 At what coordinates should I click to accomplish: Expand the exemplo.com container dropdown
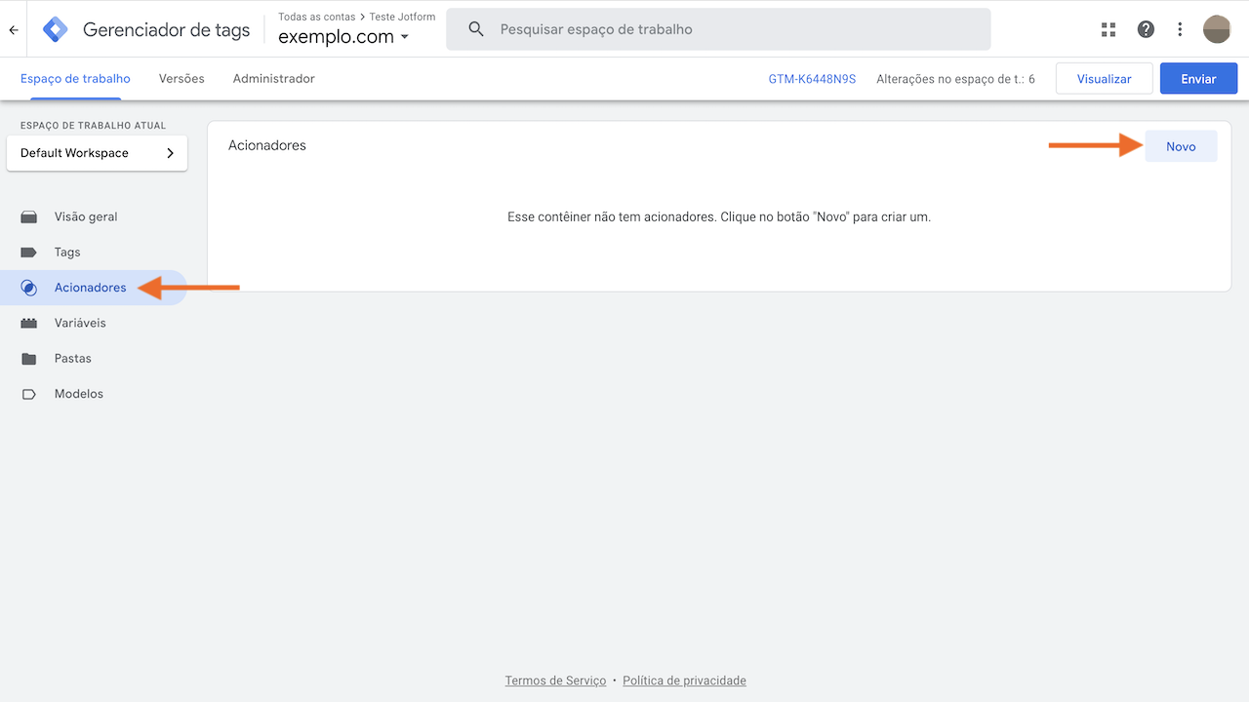(x=405, y=37)
